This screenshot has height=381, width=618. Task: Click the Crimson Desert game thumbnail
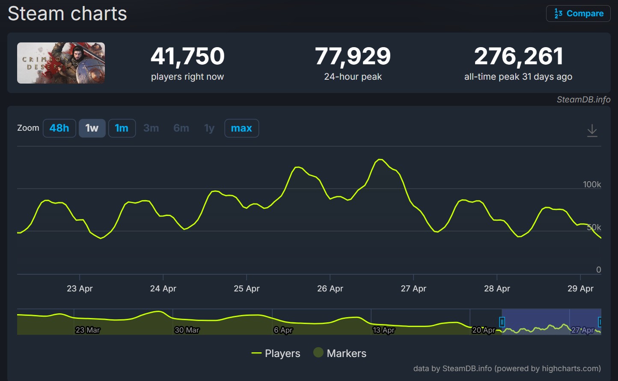(x=61, y=63)
